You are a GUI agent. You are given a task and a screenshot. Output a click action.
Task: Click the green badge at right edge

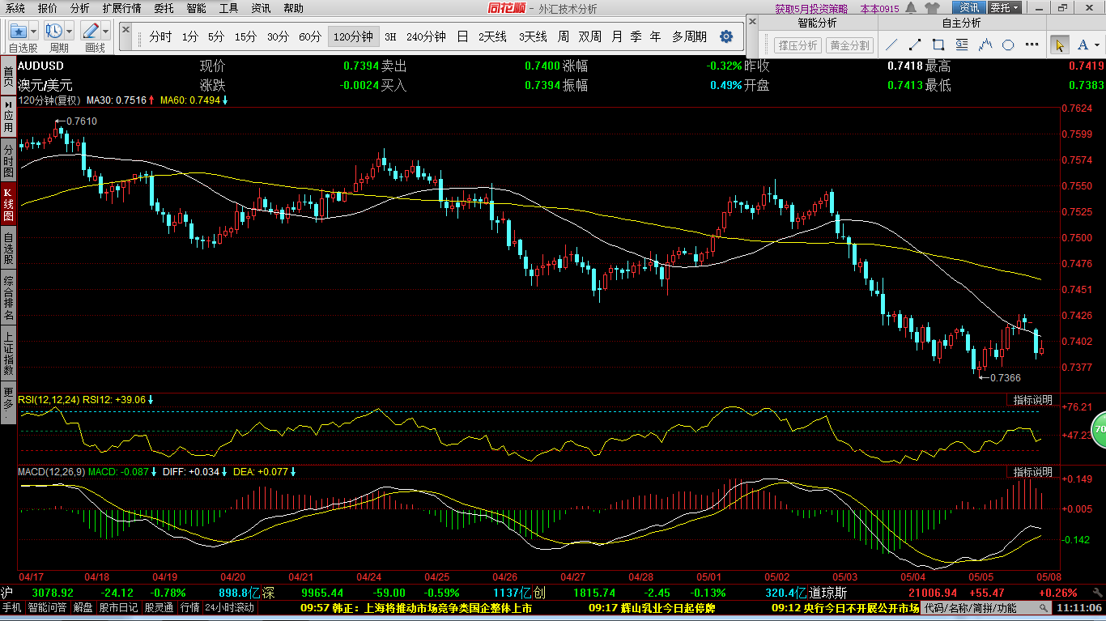(1099, 429)
